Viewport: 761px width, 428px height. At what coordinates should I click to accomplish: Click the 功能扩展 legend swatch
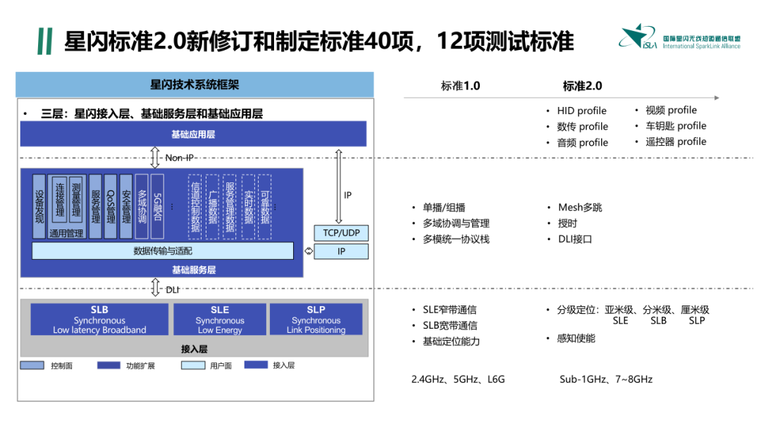point(109,365)
